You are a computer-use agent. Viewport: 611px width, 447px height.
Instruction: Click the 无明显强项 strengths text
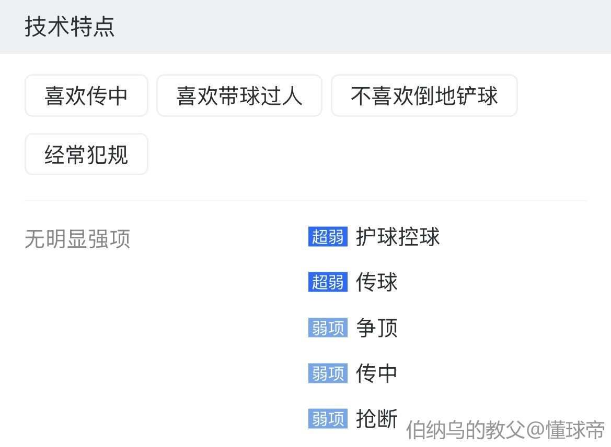tap(77, 239)
